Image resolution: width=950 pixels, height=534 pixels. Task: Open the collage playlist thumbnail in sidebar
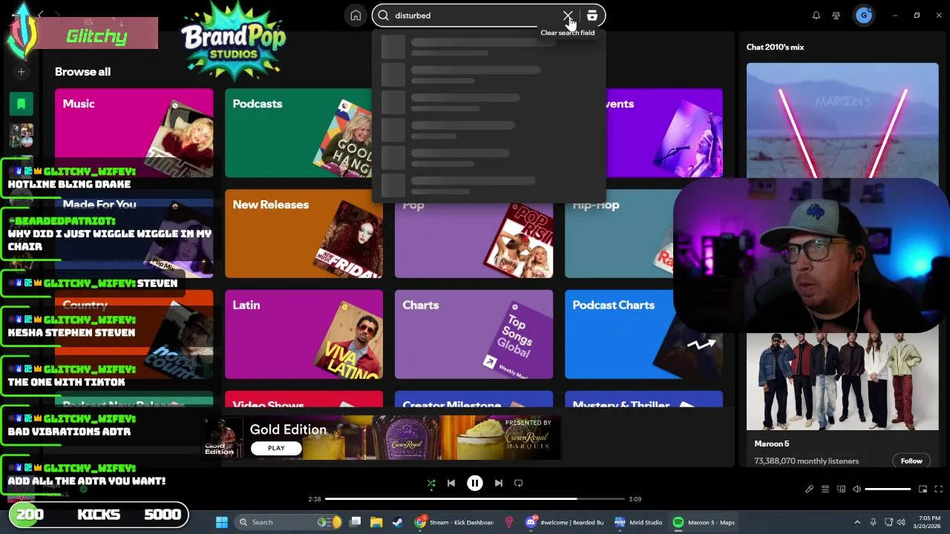[x=22, y=136]
